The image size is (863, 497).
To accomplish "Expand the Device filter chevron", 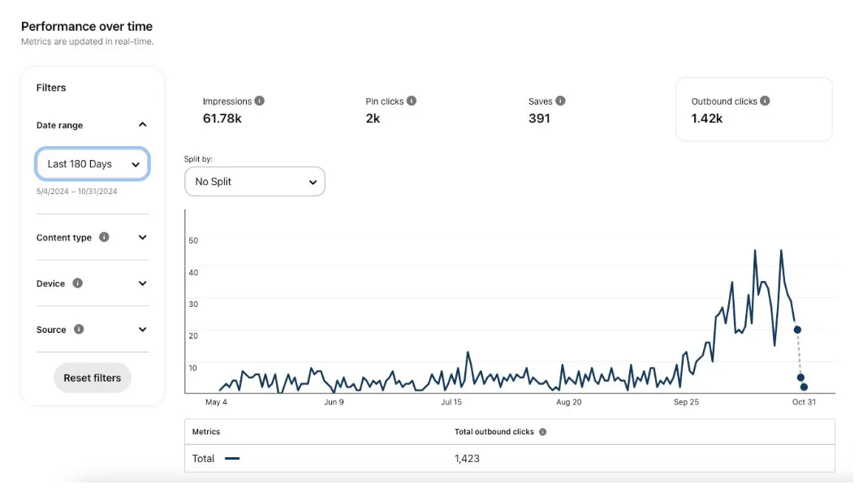I will (142, 283).
